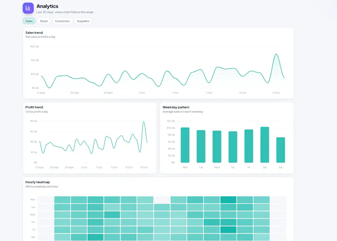Select the Wed bar in Weekday pattern
This screenshot has height=241, width=337.
tap(217, 147)
